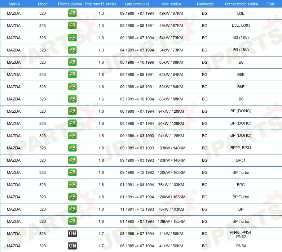This screenshot has height=252, width=282.
Task: Click the Nadwozie column header
Action: (x=206, y=4)
